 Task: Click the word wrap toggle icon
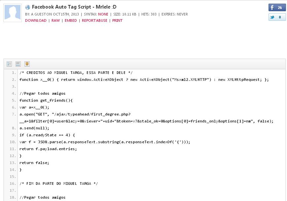pos(18,64)
